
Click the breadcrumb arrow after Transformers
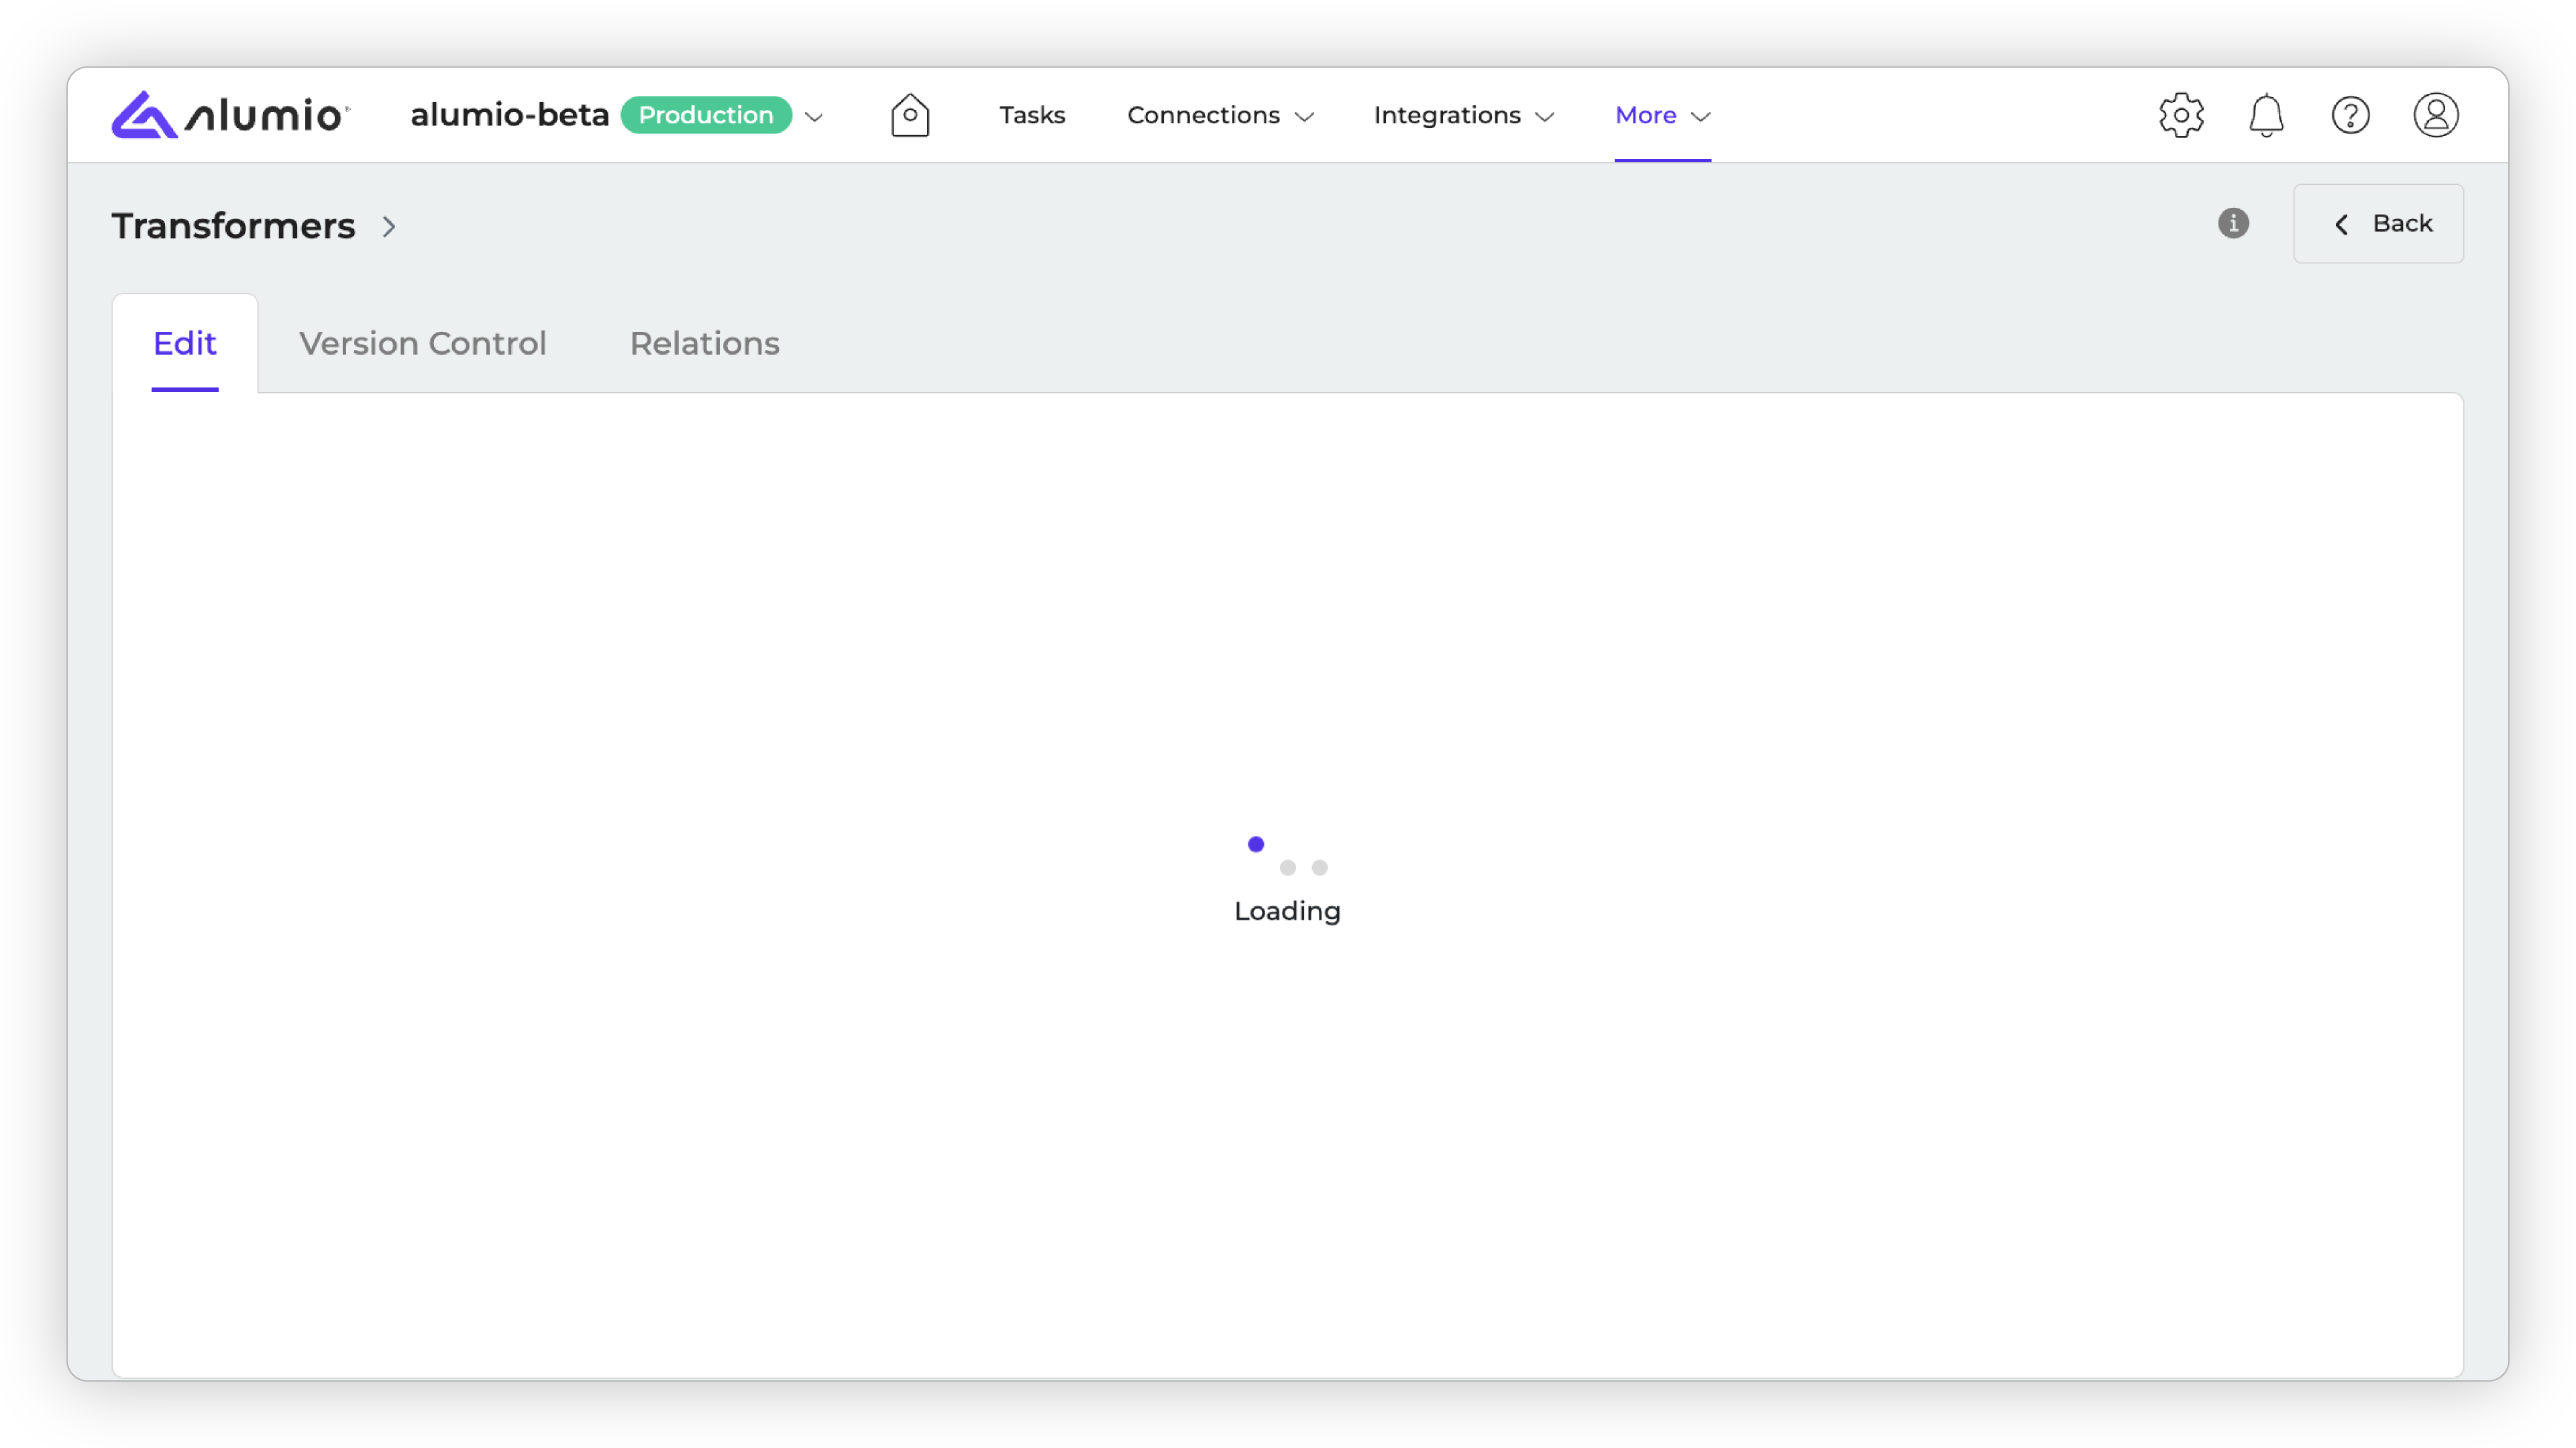pos(389,227)
